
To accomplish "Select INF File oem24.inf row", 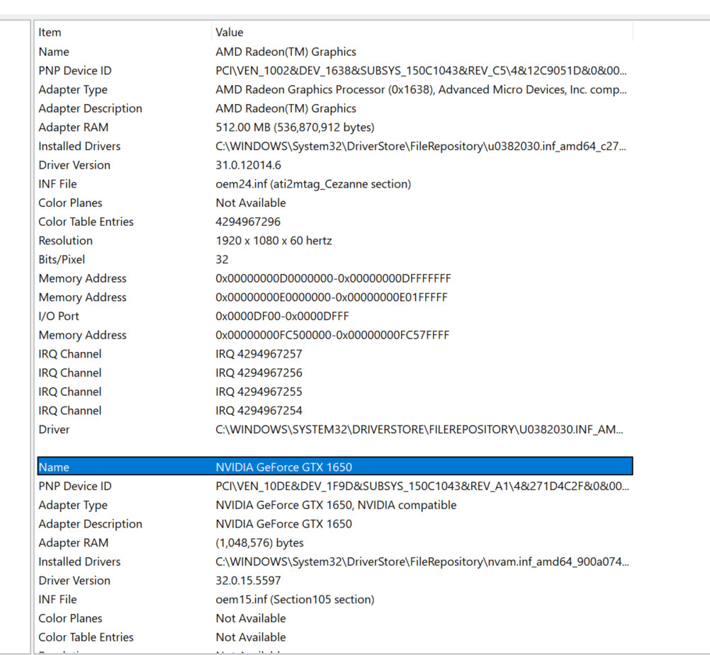I will (x=335, y=184).
